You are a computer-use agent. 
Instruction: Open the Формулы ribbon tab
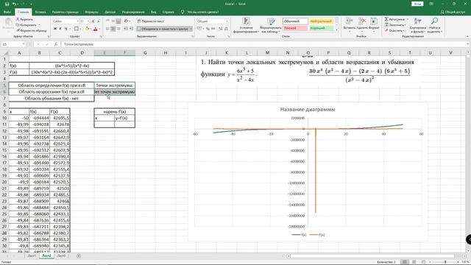point(91,12)
